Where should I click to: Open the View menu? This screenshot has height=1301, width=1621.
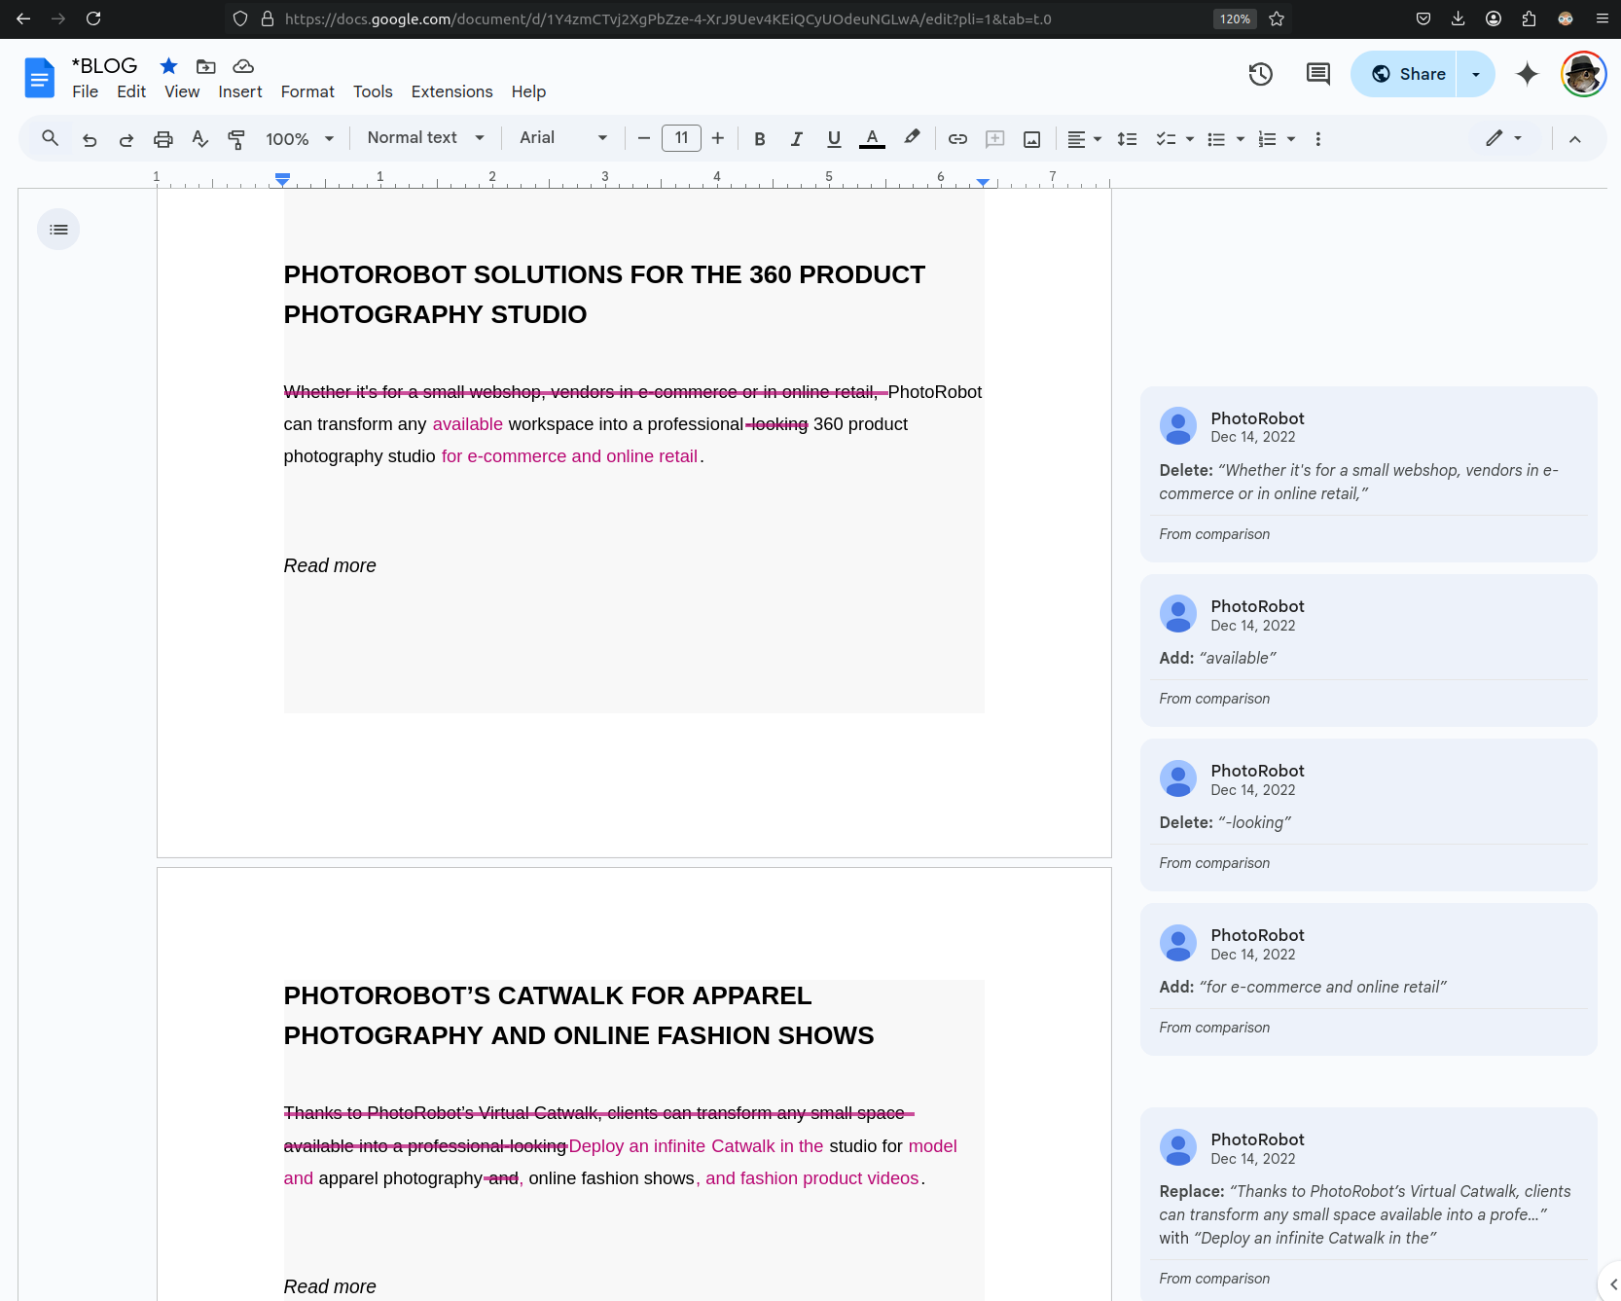[182, 91]
